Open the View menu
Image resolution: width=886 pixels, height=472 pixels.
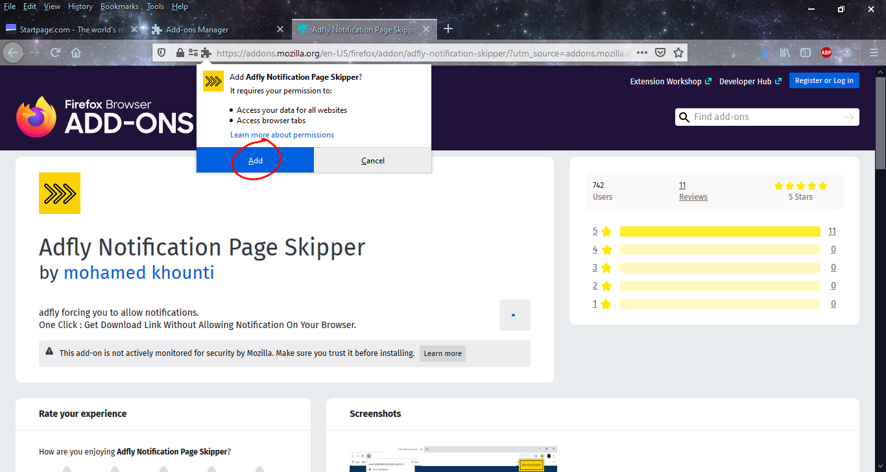click(x=52, y=6)
